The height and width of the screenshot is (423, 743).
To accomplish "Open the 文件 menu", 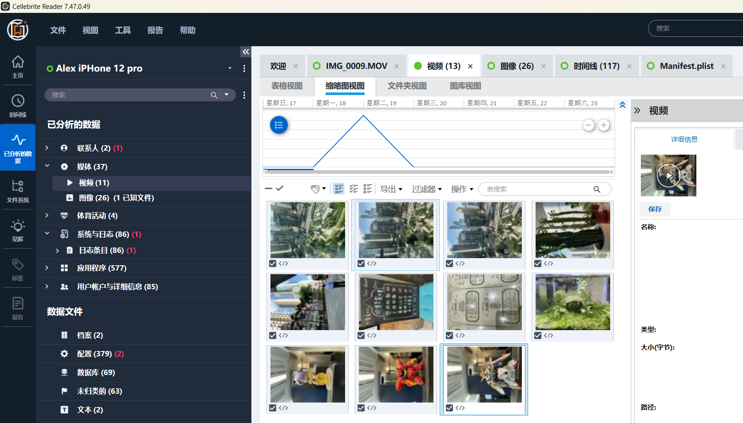I will click(58, 30).
